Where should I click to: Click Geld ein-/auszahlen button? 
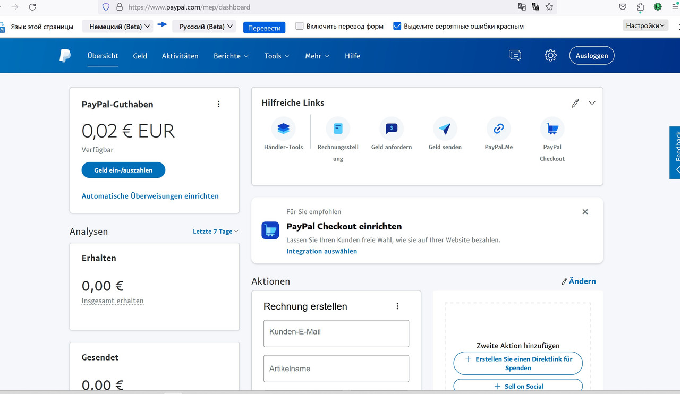[123, 170]
